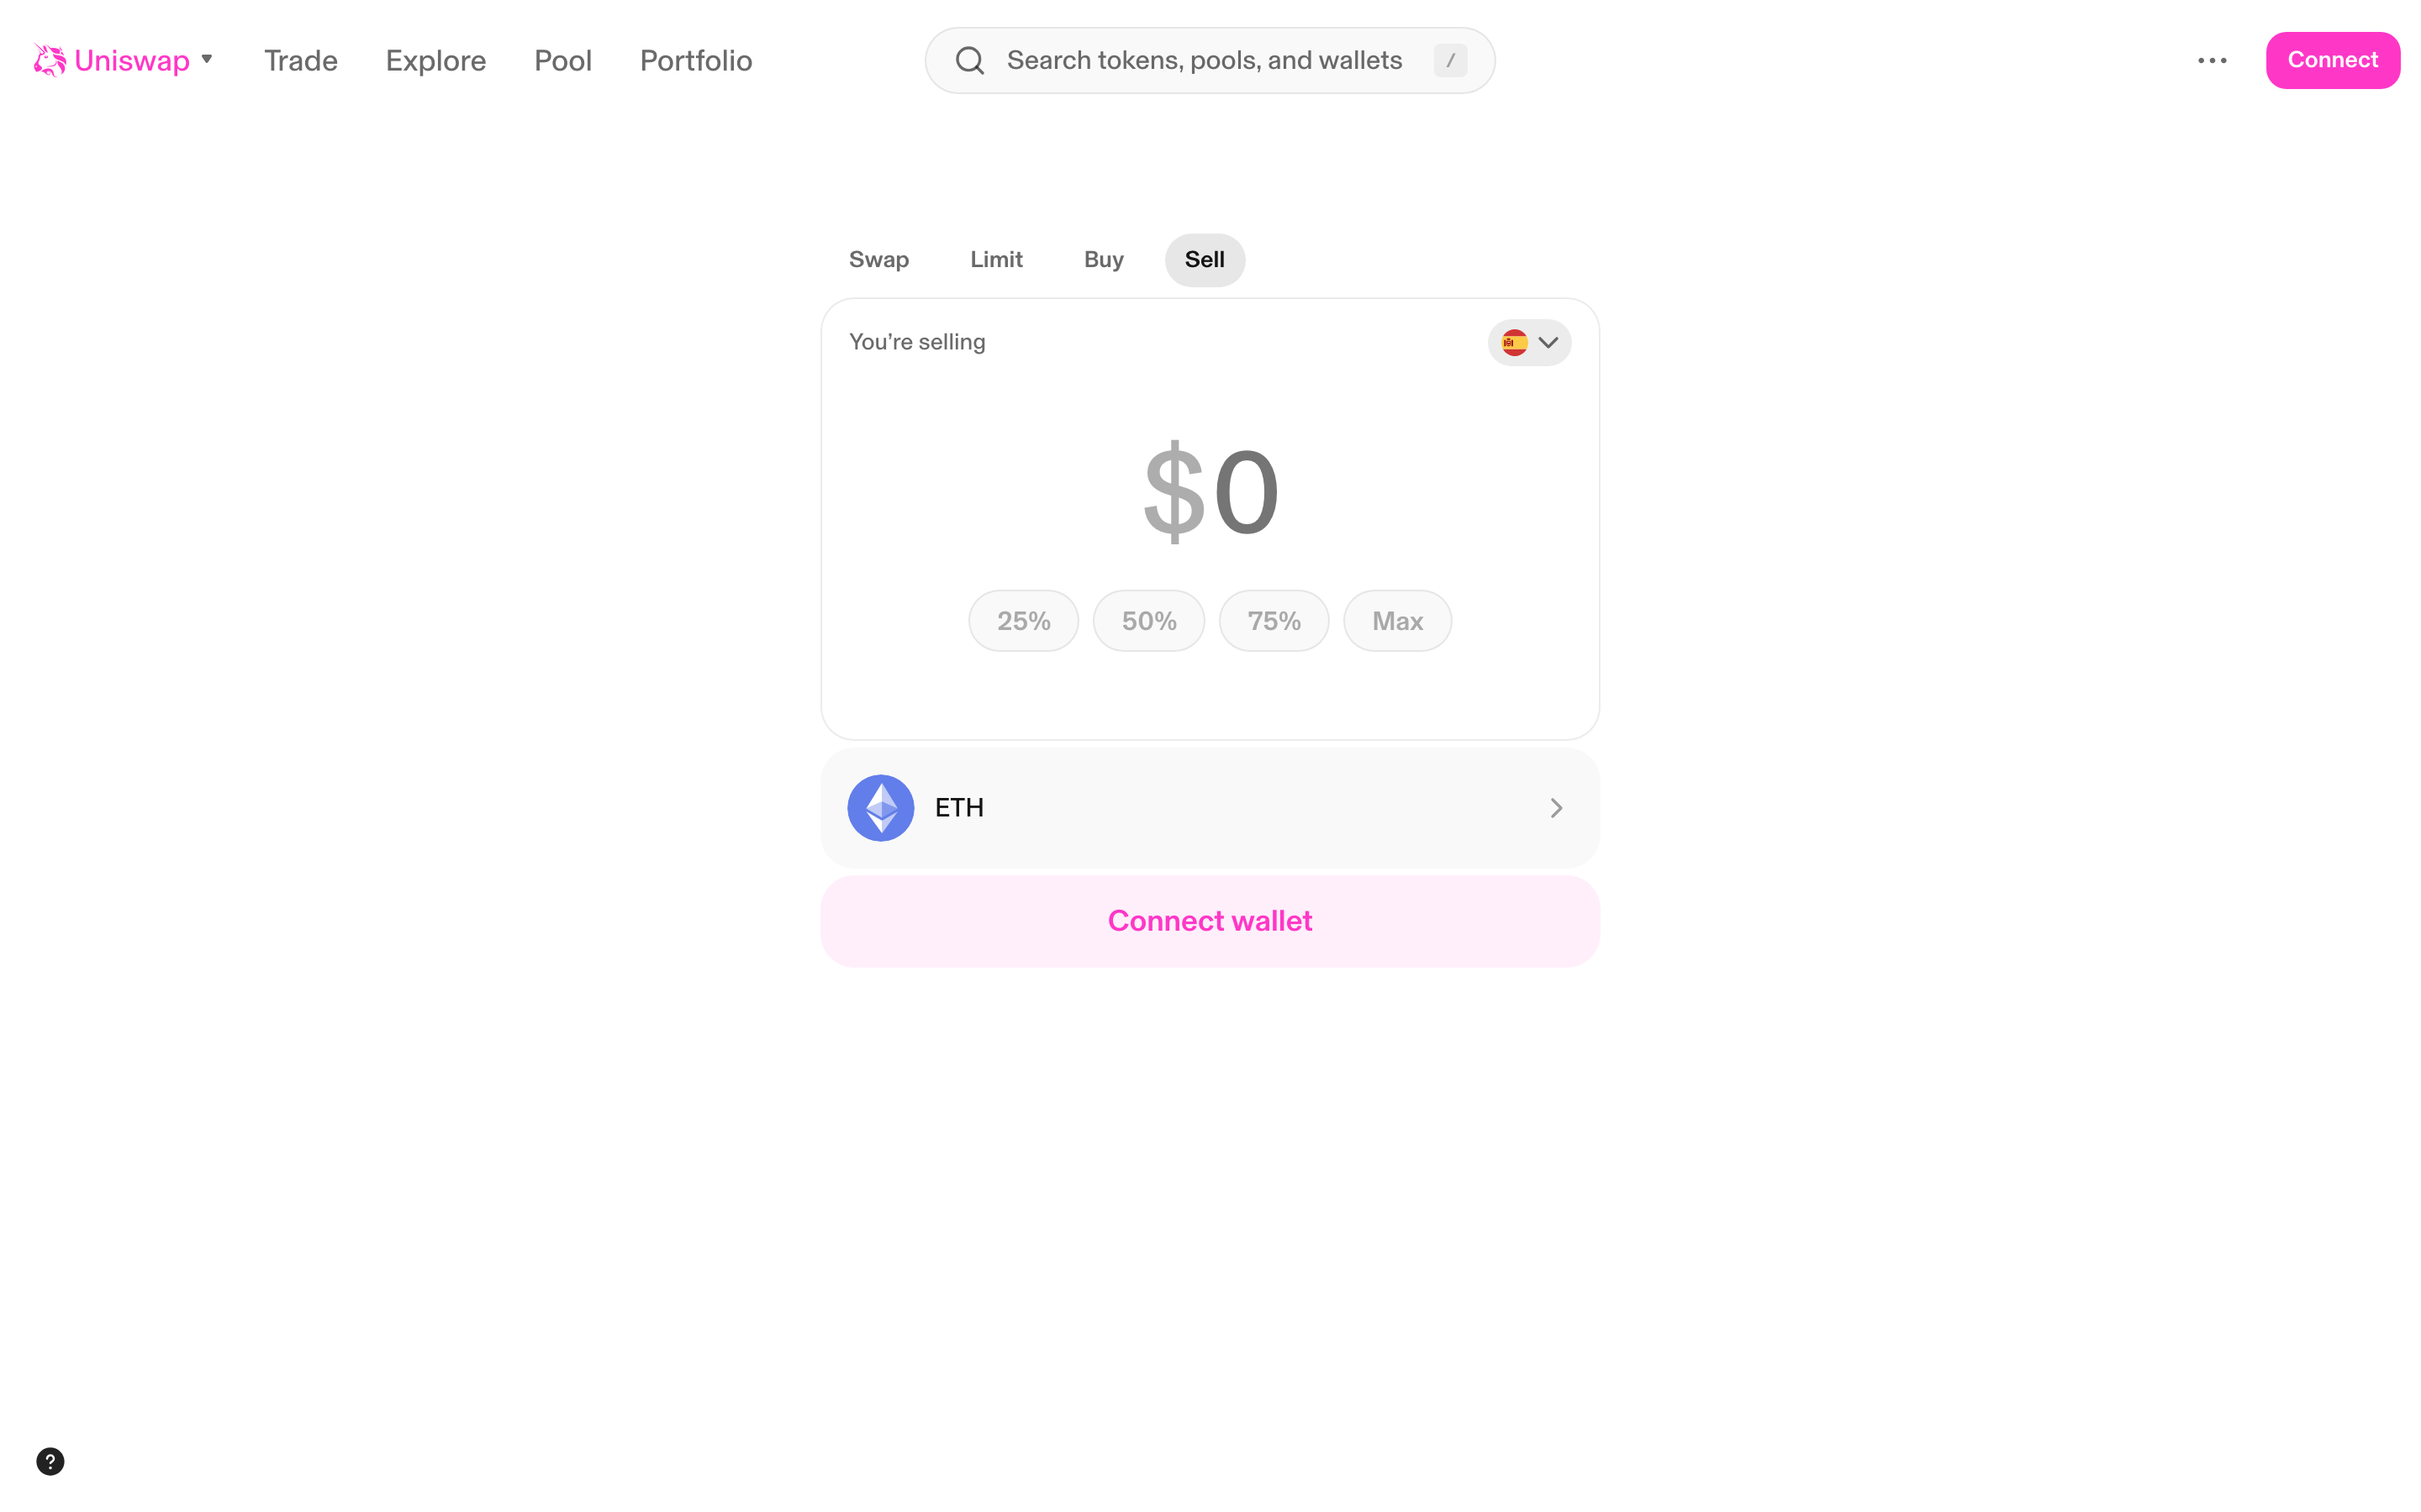The width and height of the screenshot is (2421, 1512).
Task: Click the right arrow on the ETH row
Action: coord(1556,807)
